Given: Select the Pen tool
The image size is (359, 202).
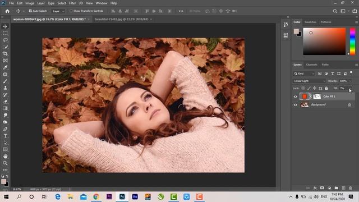Looking at the screenshot, I should tap(5, 129).
